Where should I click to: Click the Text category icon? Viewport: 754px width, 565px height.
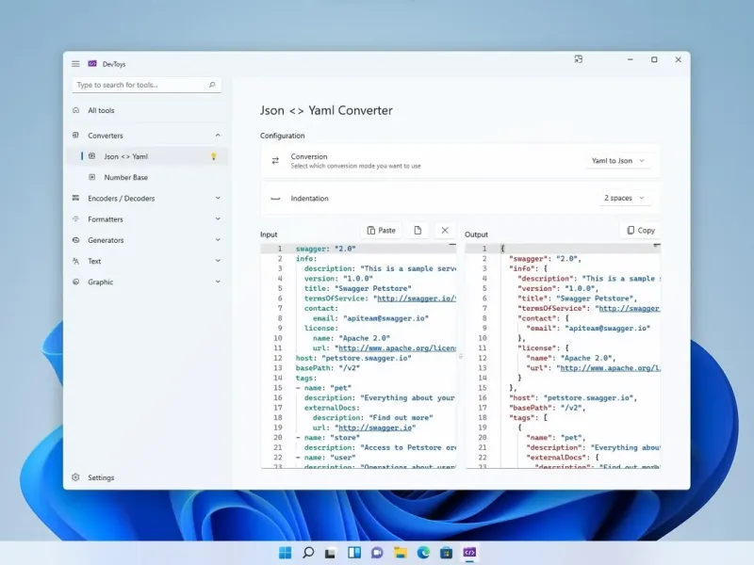(75, 261)
